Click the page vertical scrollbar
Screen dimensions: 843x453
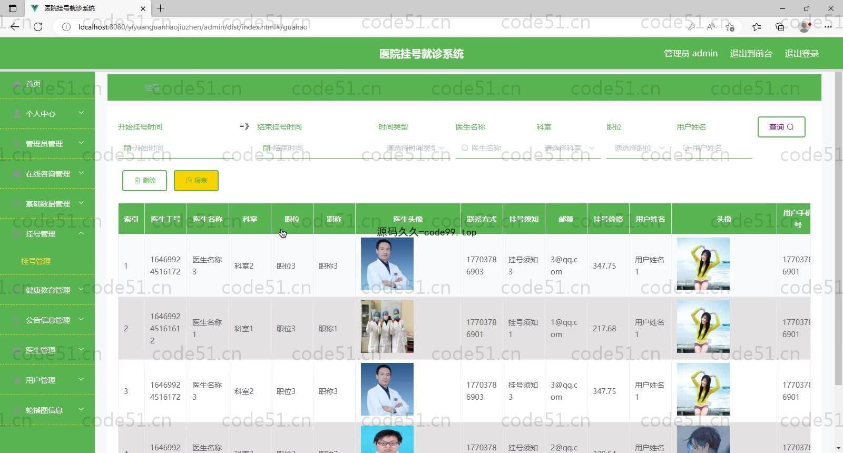pyautogui.click(x=839, y=228)
